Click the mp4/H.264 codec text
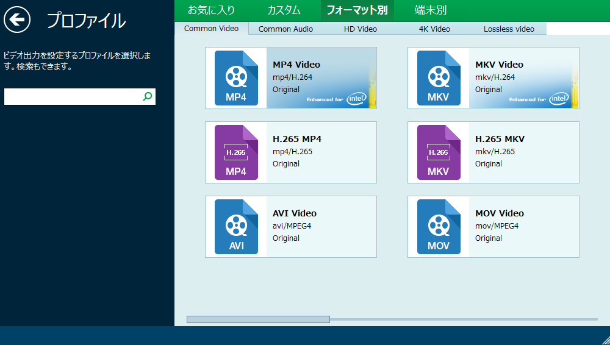The image size is (610, 345). click(293, 77)
